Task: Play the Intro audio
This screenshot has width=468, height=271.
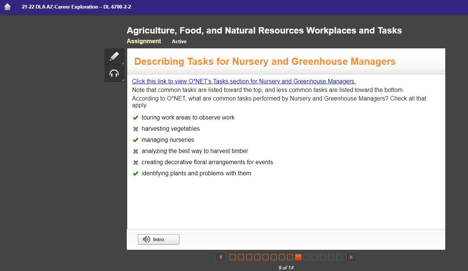Action: point(158,239)
